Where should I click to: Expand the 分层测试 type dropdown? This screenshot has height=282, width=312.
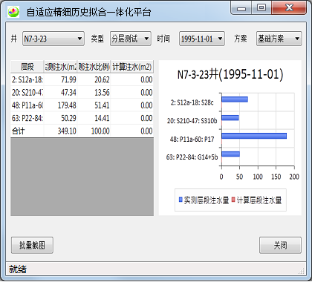click(131, 39)
